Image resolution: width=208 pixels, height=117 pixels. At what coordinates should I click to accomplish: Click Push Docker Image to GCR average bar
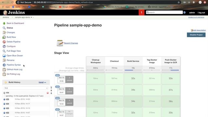171,70
